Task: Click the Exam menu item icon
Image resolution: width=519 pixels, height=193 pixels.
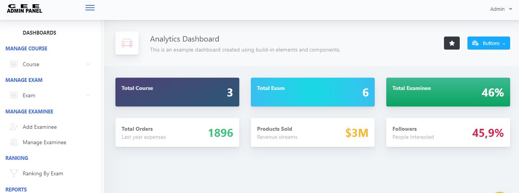Action: (x=14, y=95)
